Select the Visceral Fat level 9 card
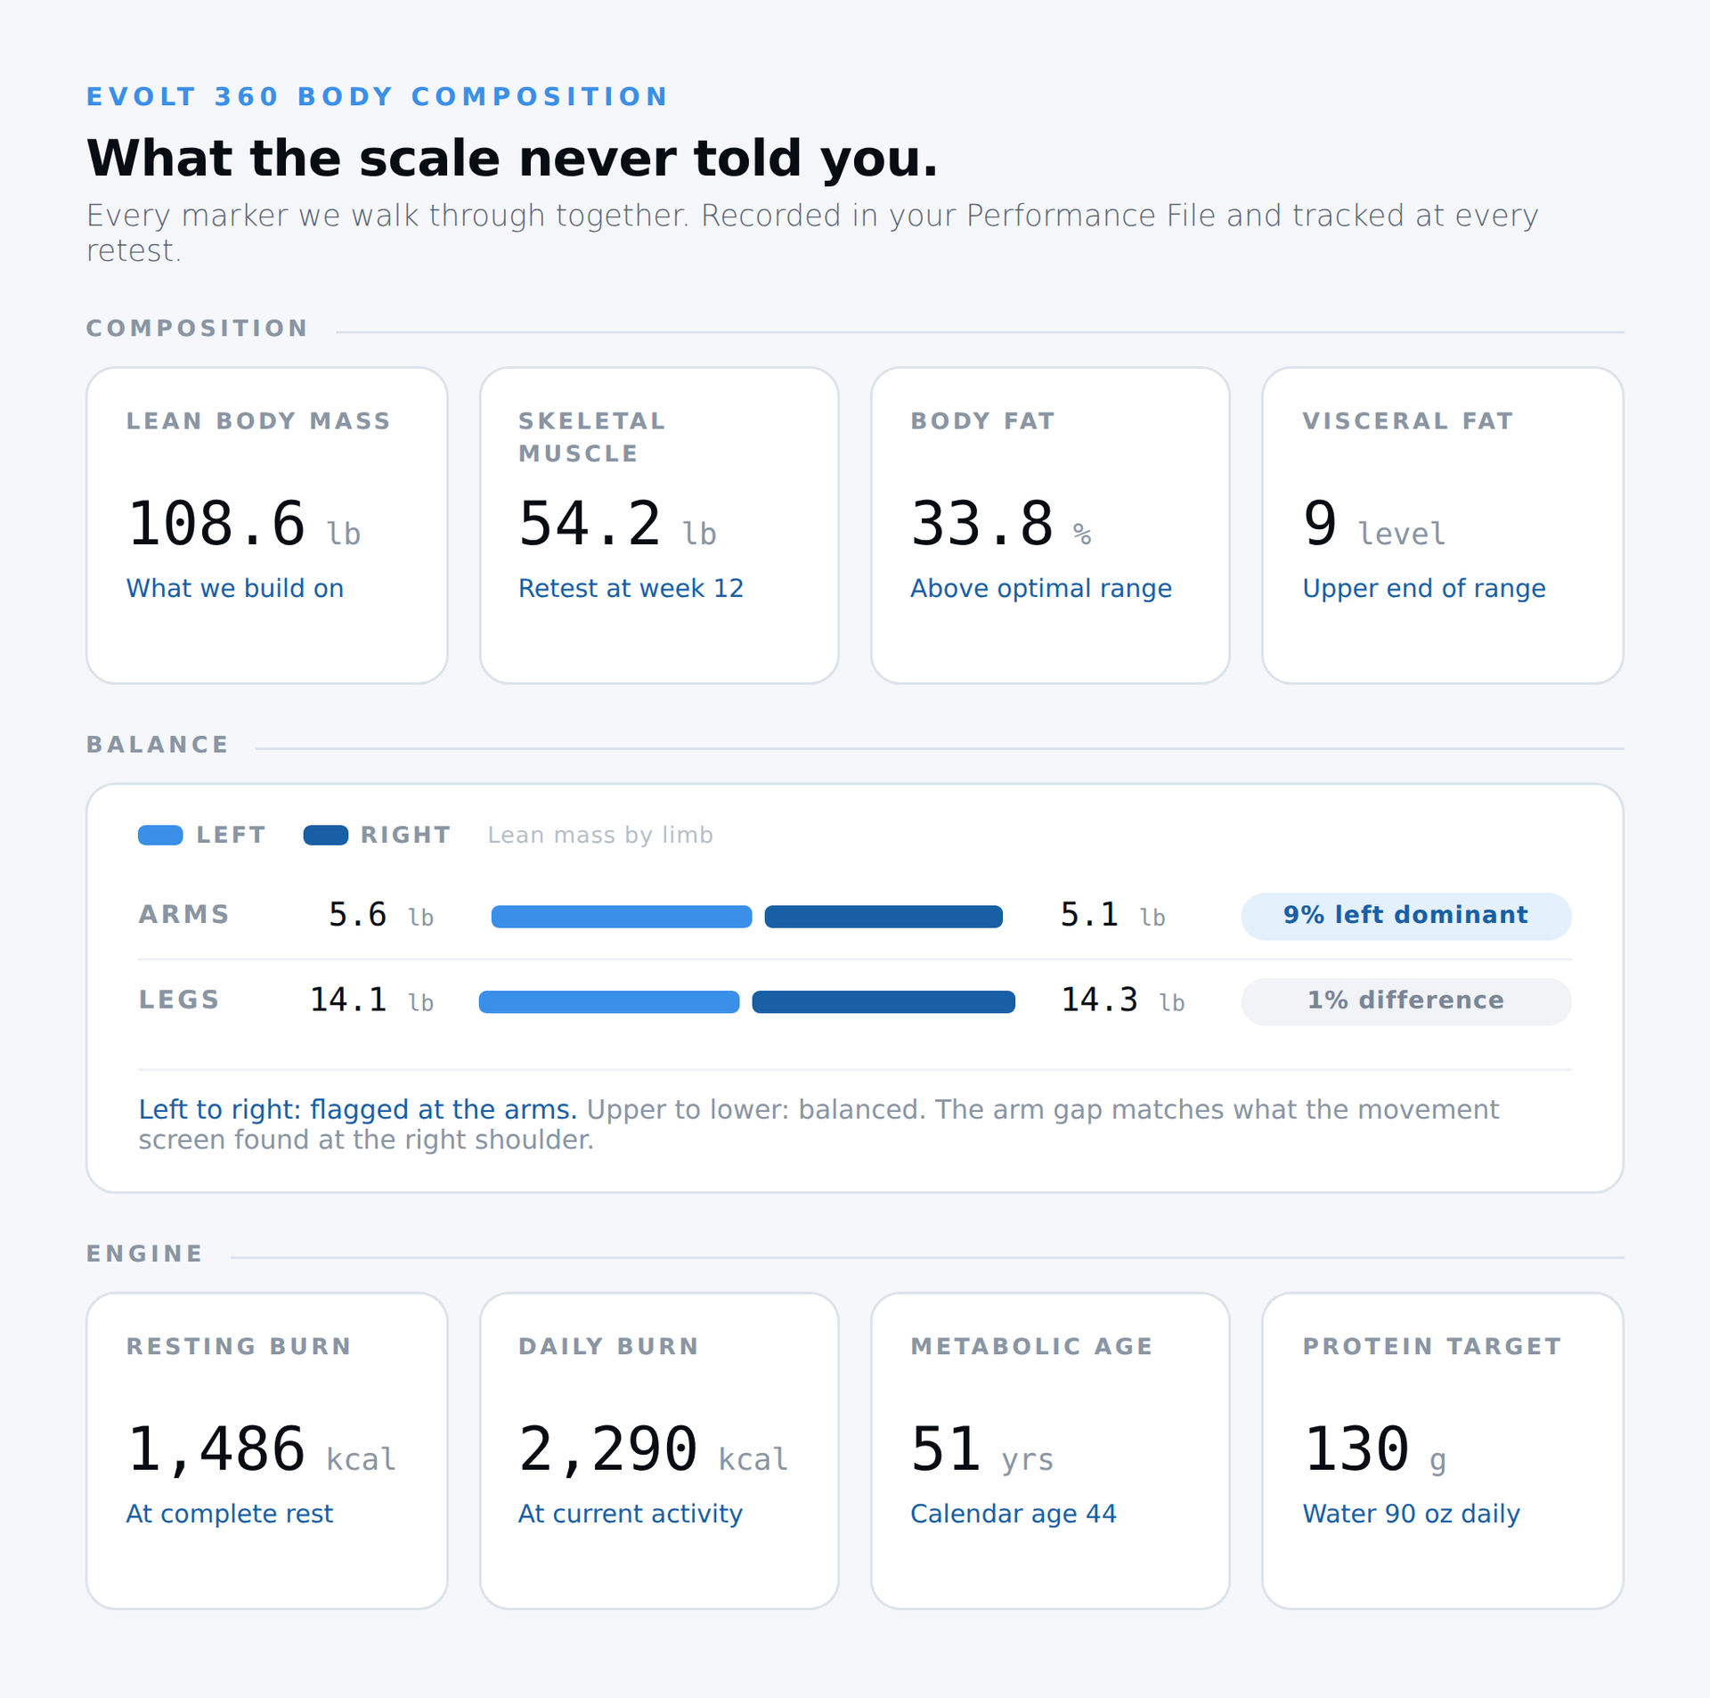Image resolution: width=1710 pixels, height=1698 pixels. [x=1442, y=526]
